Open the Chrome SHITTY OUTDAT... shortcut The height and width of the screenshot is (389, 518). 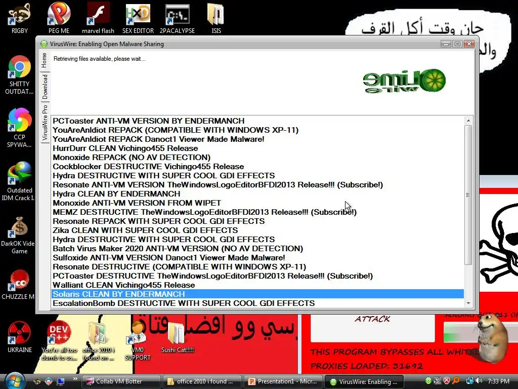(x=19, y=75)
